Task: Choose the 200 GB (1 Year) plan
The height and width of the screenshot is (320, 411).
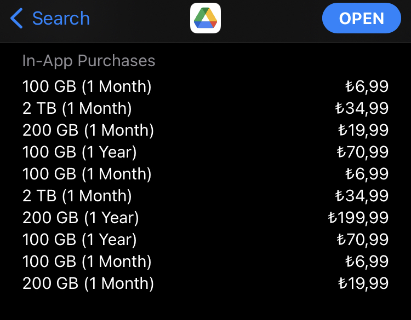Action: [206, 217]
